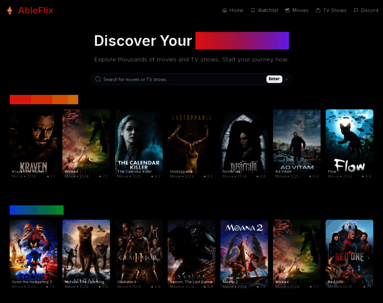The height and width of the screenshot is (303, 383).
Task: Open the Flow movie card
Action: (x=349, y=144)
